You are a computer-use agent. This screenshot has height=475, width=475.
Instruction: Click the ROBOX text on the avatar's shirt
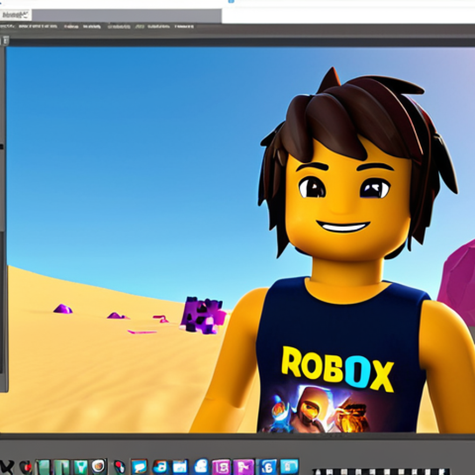[x=338, y=368]
